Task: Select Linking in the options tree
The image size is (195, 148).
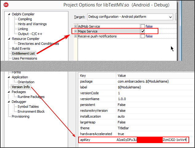Action: click(23, 29)
